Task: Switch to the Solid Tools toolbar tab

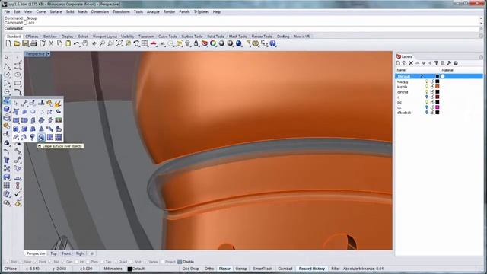Action: pos(215,37)
